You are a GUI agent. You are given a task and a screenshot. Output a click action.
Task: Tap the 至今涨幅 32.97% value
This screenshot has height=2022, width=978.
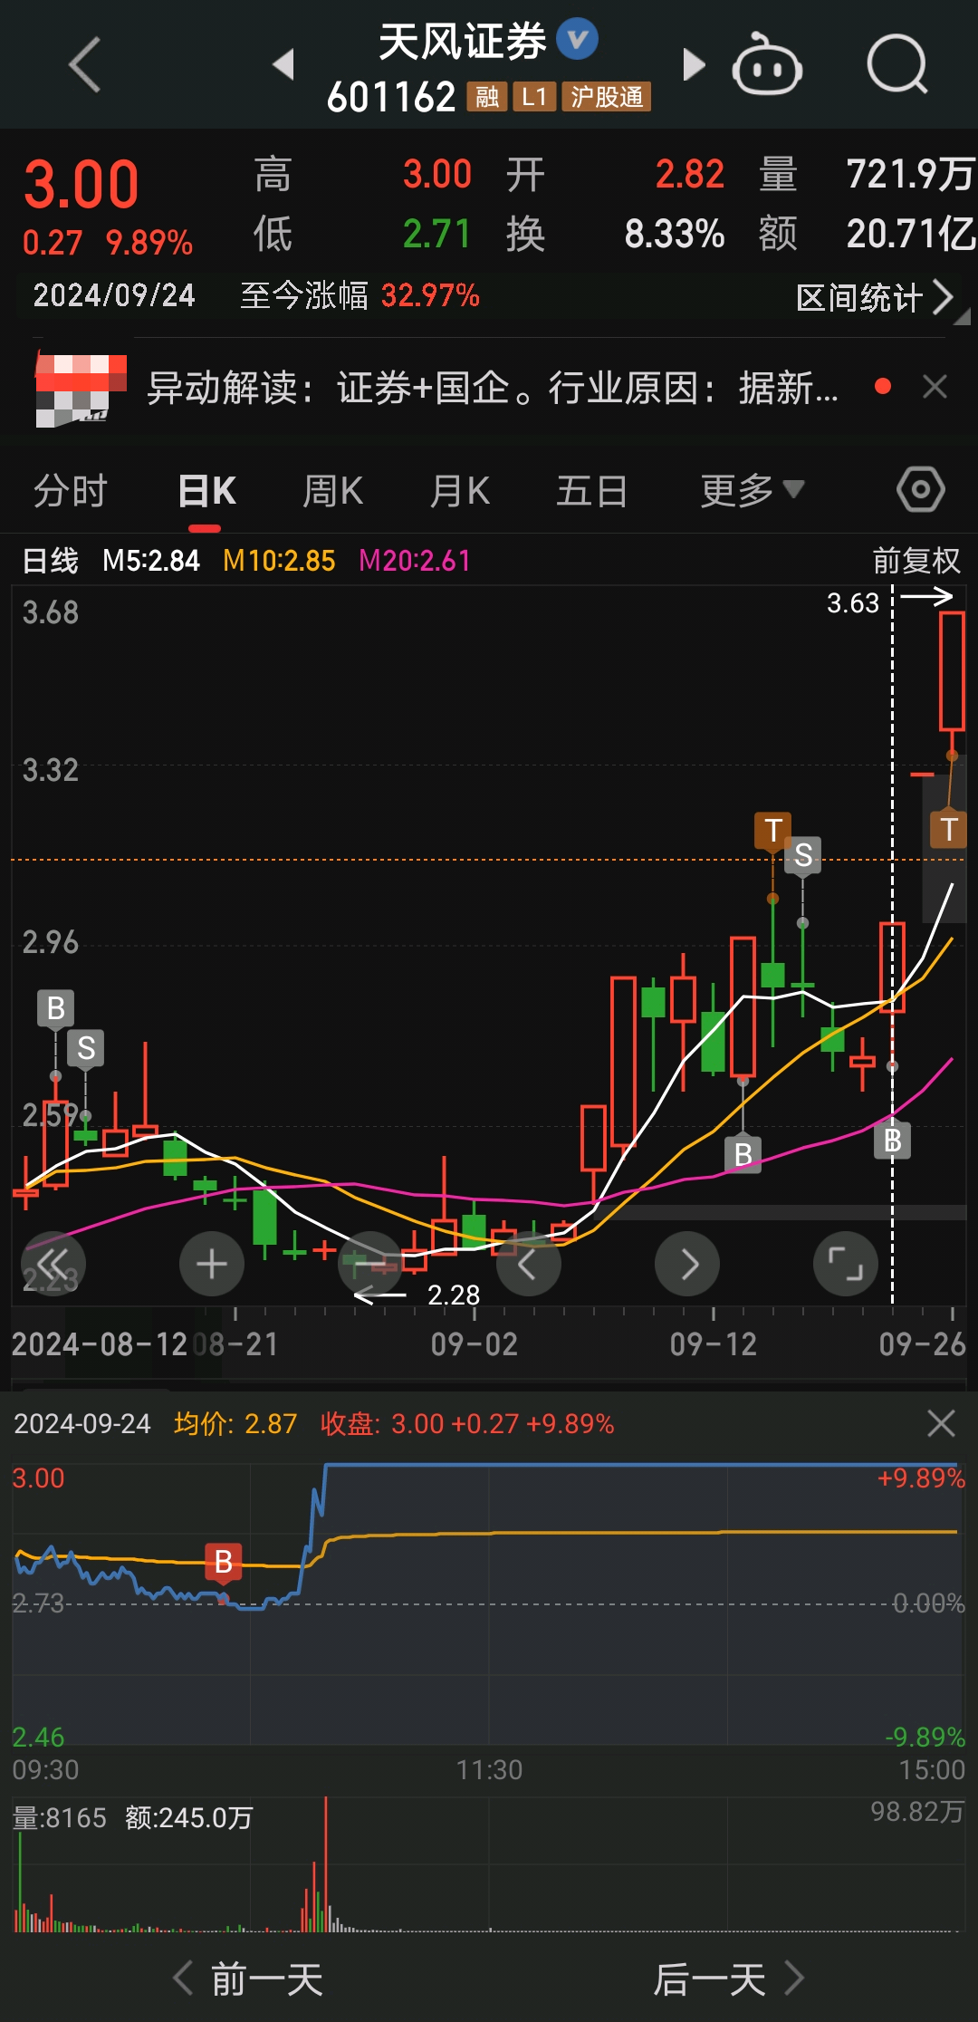tap(431, 295)
